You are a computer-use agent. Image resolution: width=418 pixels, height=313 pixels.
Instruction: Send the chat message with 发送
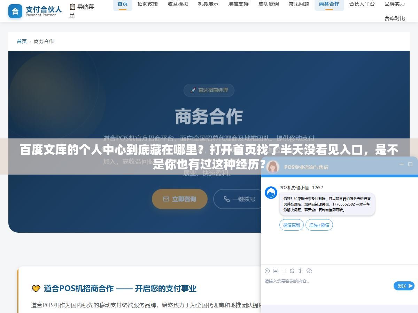point(404,286)
